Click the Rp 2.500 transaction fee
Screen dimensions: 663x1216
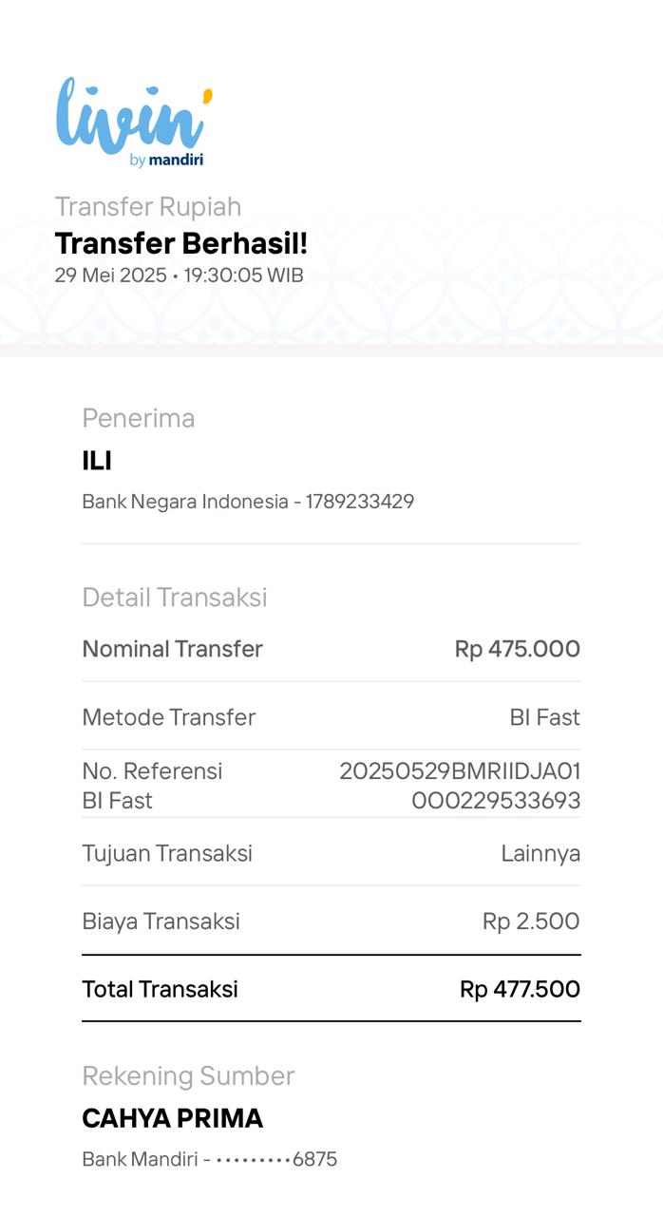530,921
